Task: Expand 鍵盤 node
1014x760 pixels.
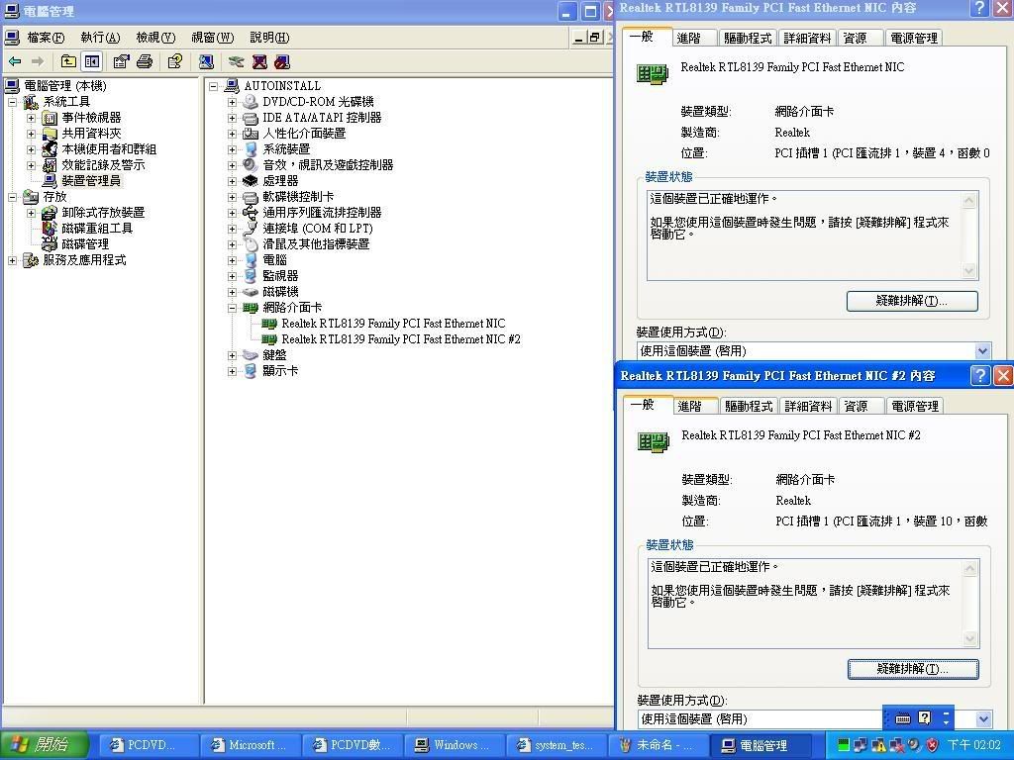Action: pyautogui.click(x=232, y=355)
